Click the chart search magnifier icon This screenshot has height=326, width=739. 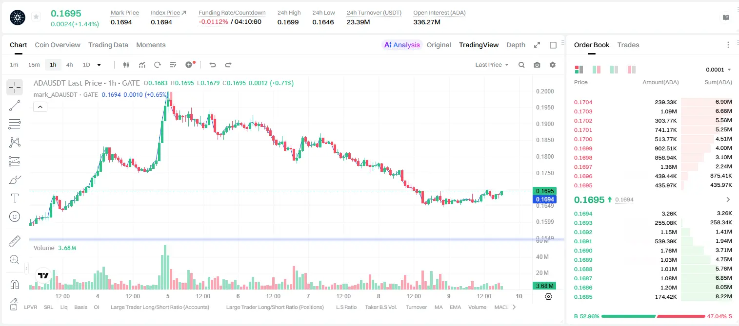[x=521, y=65]
